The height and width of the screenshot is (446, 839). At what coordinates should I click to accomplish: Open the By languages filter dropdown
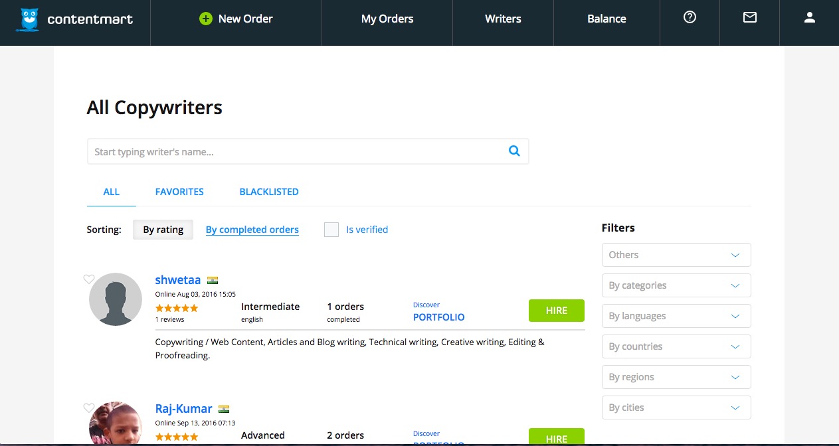coord(676,316)
